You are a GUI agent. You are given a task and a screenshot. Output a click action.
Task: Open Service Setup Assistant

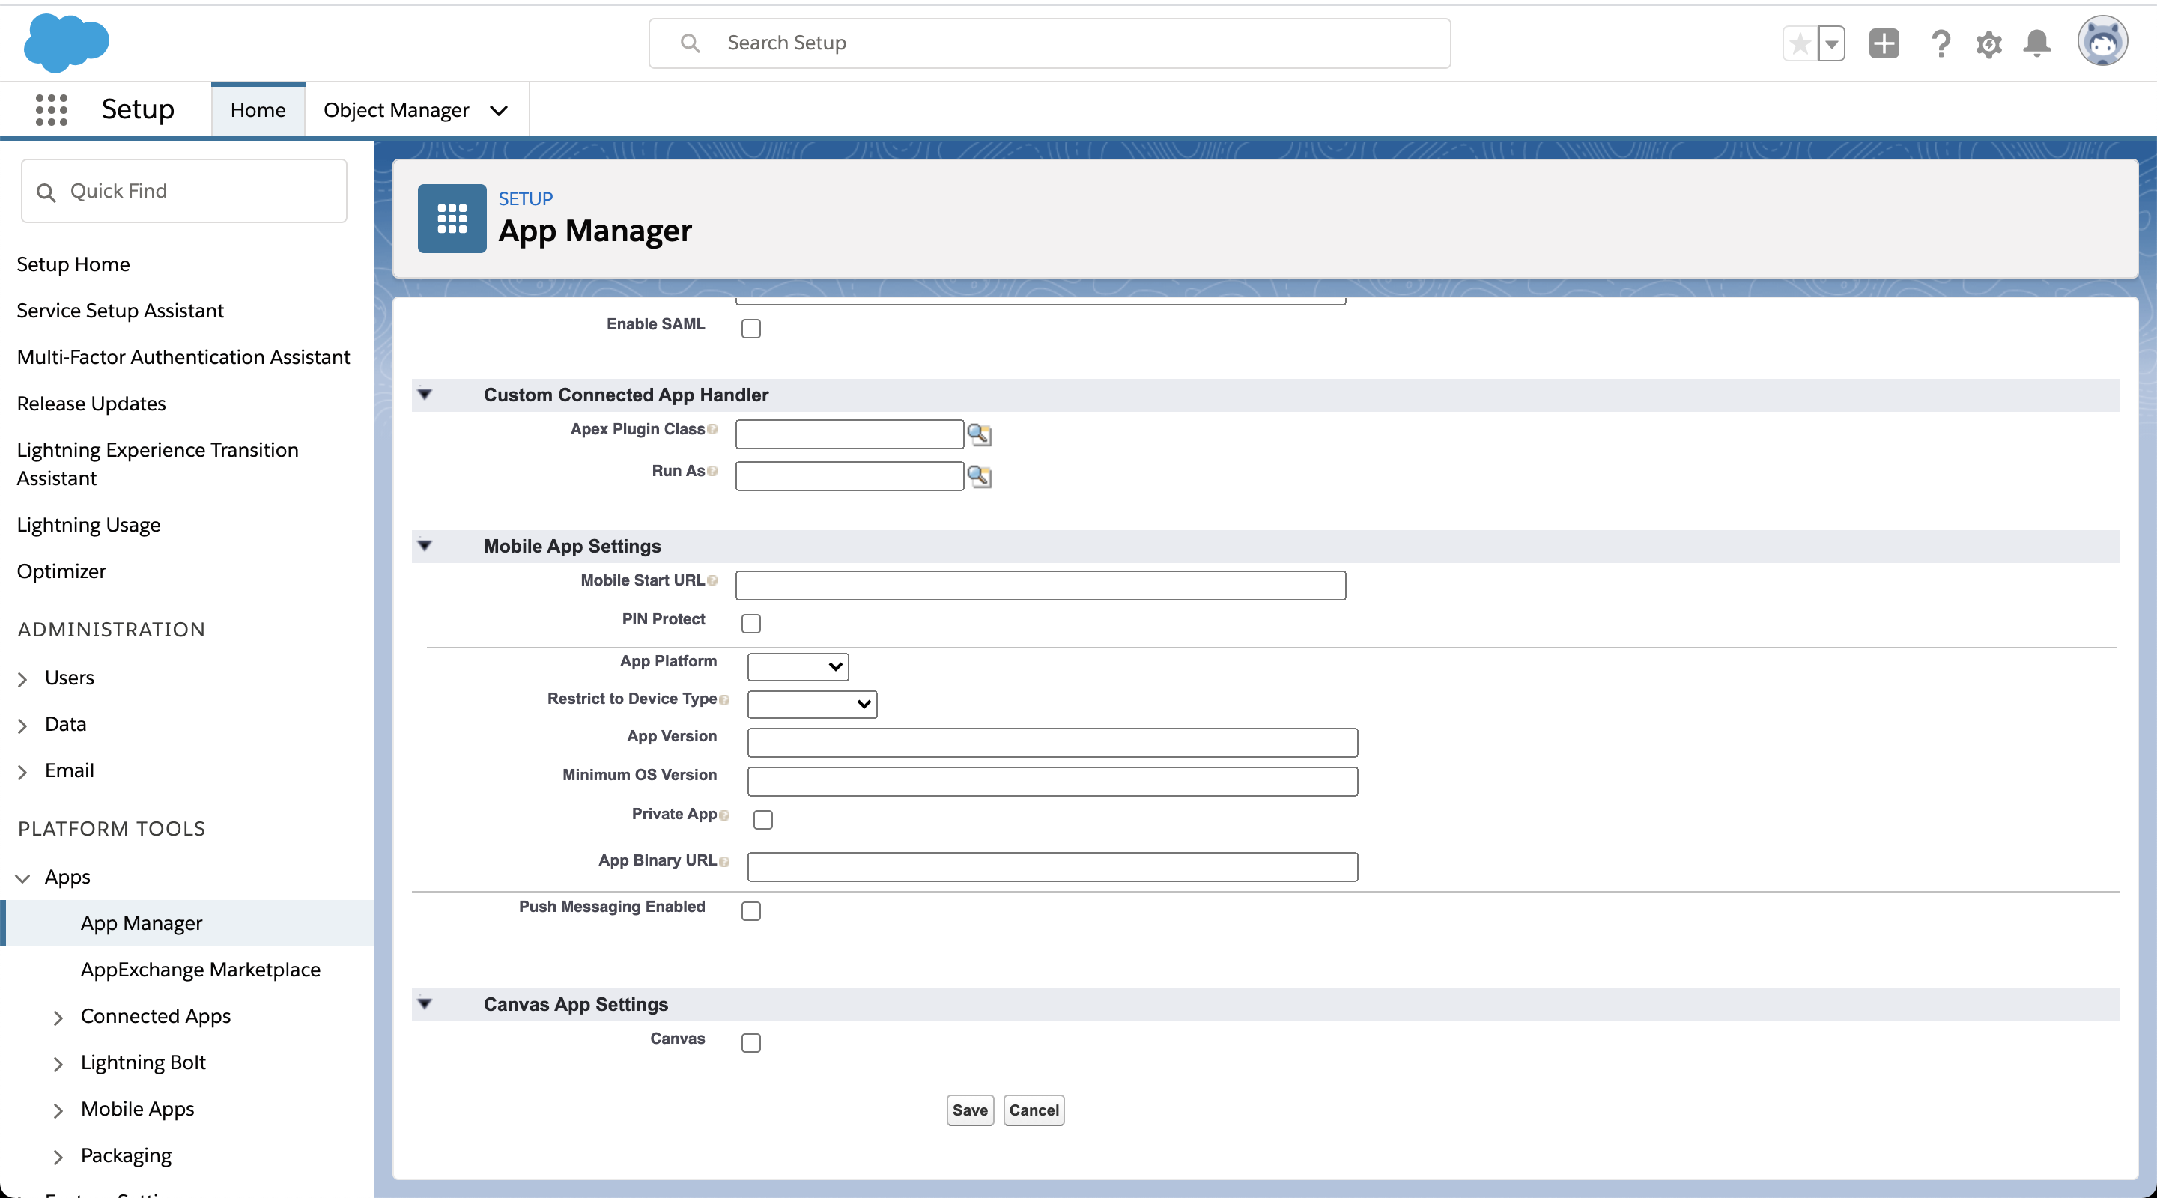121,311
